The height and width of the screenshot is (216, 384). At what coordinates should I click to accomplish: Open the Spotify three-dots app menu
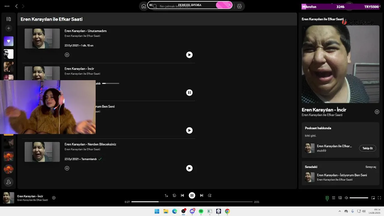(x=7, y=6)
